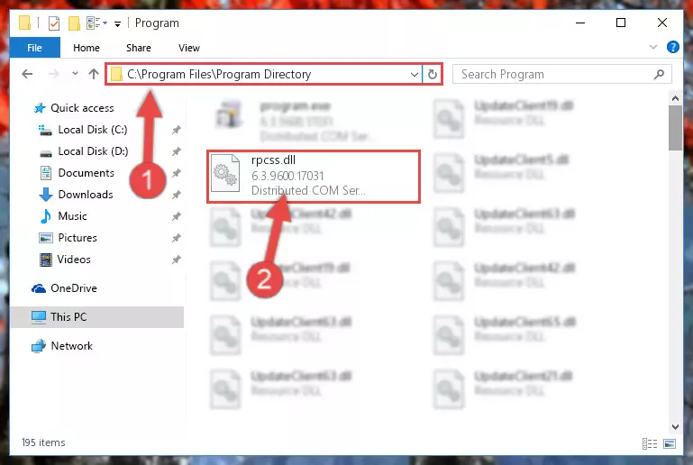Click the Back navigation arrow

tap(27, 74)
